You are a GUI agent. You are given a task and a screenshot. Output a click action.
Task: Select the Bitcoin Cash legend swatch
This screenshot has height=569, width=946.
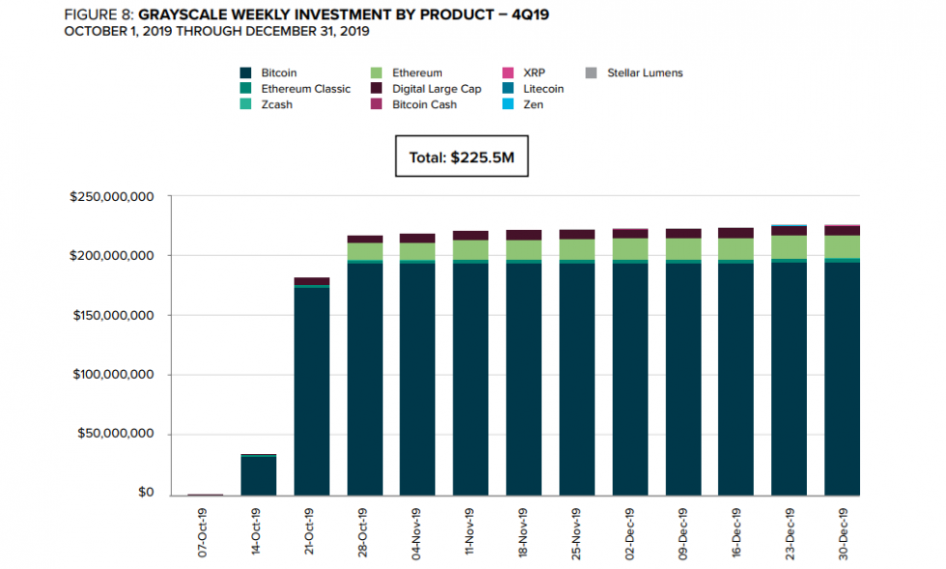tap(377, 104)
